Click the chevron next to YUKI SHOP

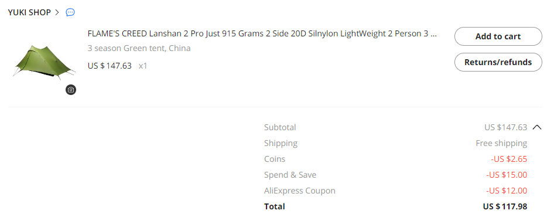[x=57, y=12]
